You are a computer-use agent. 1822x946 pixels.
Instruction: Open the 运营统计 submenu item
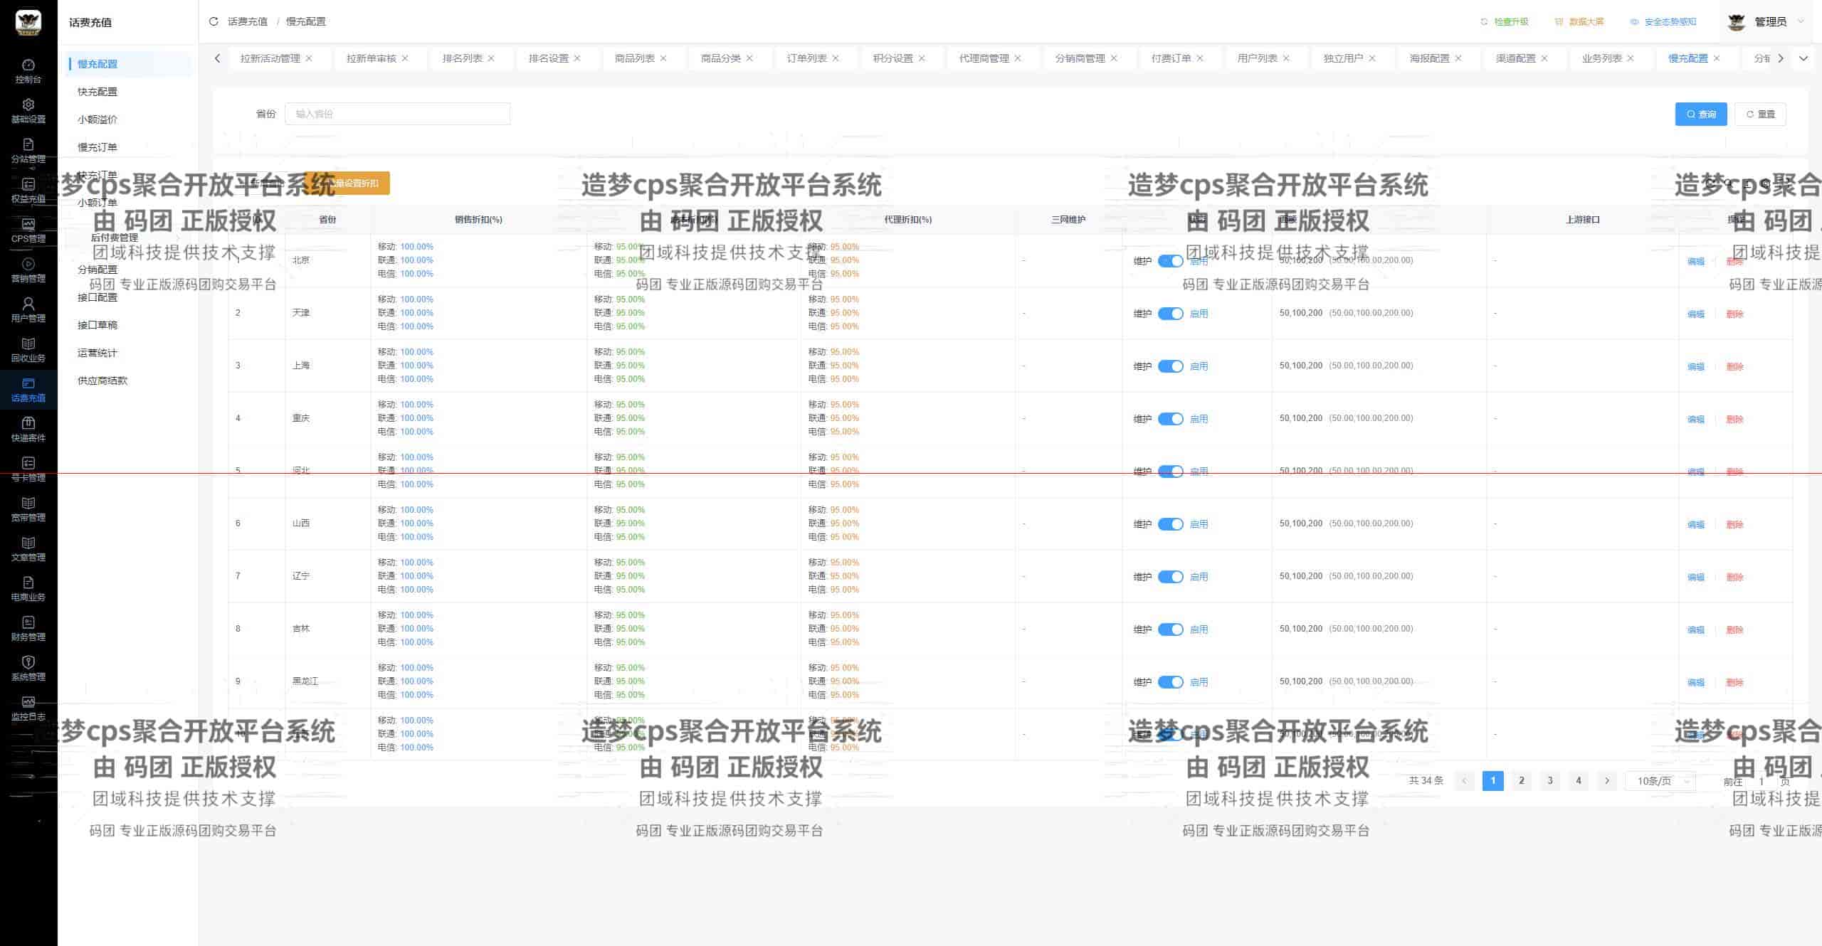click(98, 353)
